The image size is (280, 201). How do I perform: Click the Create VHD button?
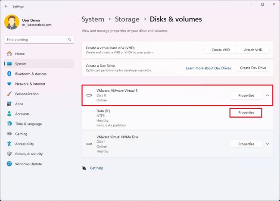point(220,50)
